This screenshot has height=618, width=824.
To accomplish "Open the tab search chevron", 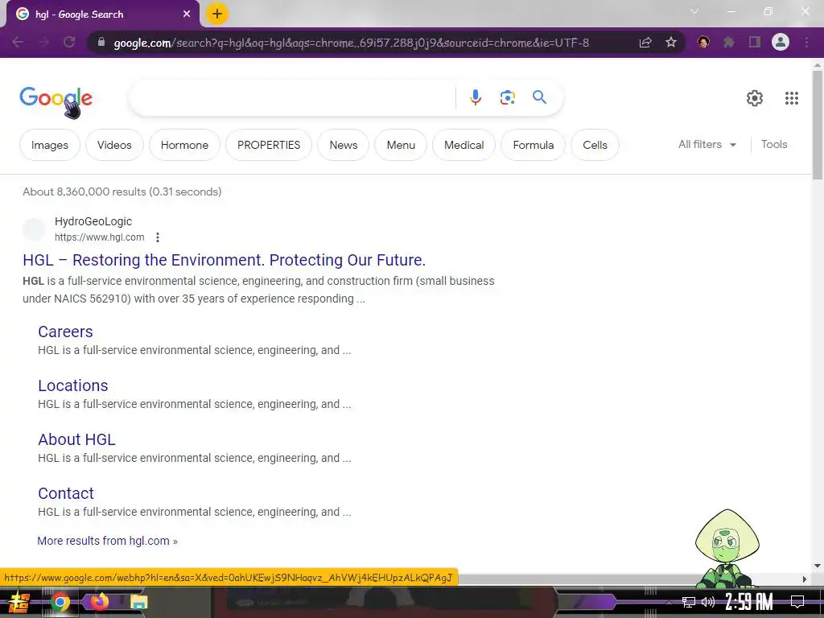I will [694, 11].
